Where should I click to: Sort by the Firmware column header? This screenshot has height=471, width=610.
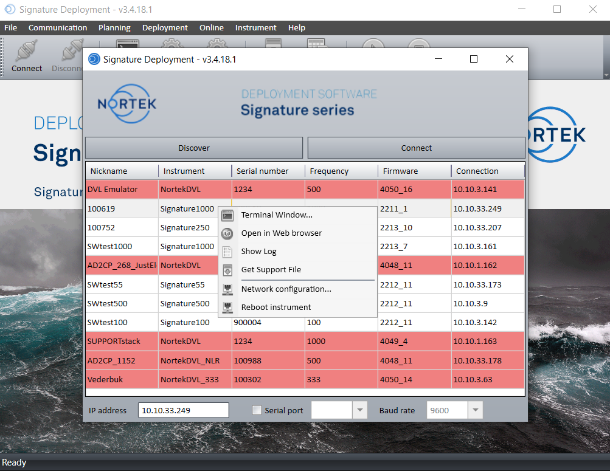click(414, 171)
